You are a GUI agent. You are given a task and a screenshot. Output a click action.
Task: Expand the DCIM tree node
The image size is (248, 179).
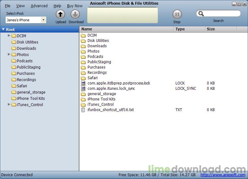click(x=9, y=36)
